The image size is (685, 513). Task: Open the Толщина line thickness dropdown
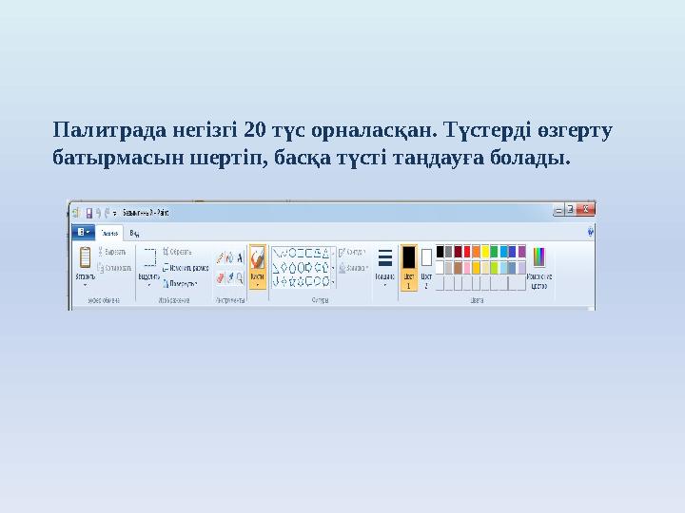[385, 267]
